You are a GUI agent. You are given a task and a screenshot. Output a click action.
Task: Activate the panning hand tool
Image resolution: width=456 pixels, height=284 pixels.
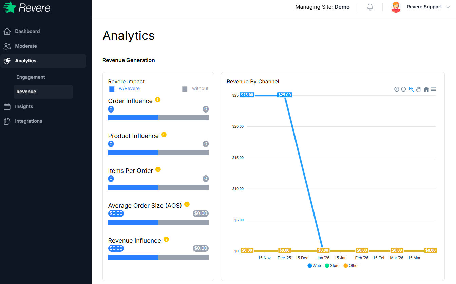point(418,89)
